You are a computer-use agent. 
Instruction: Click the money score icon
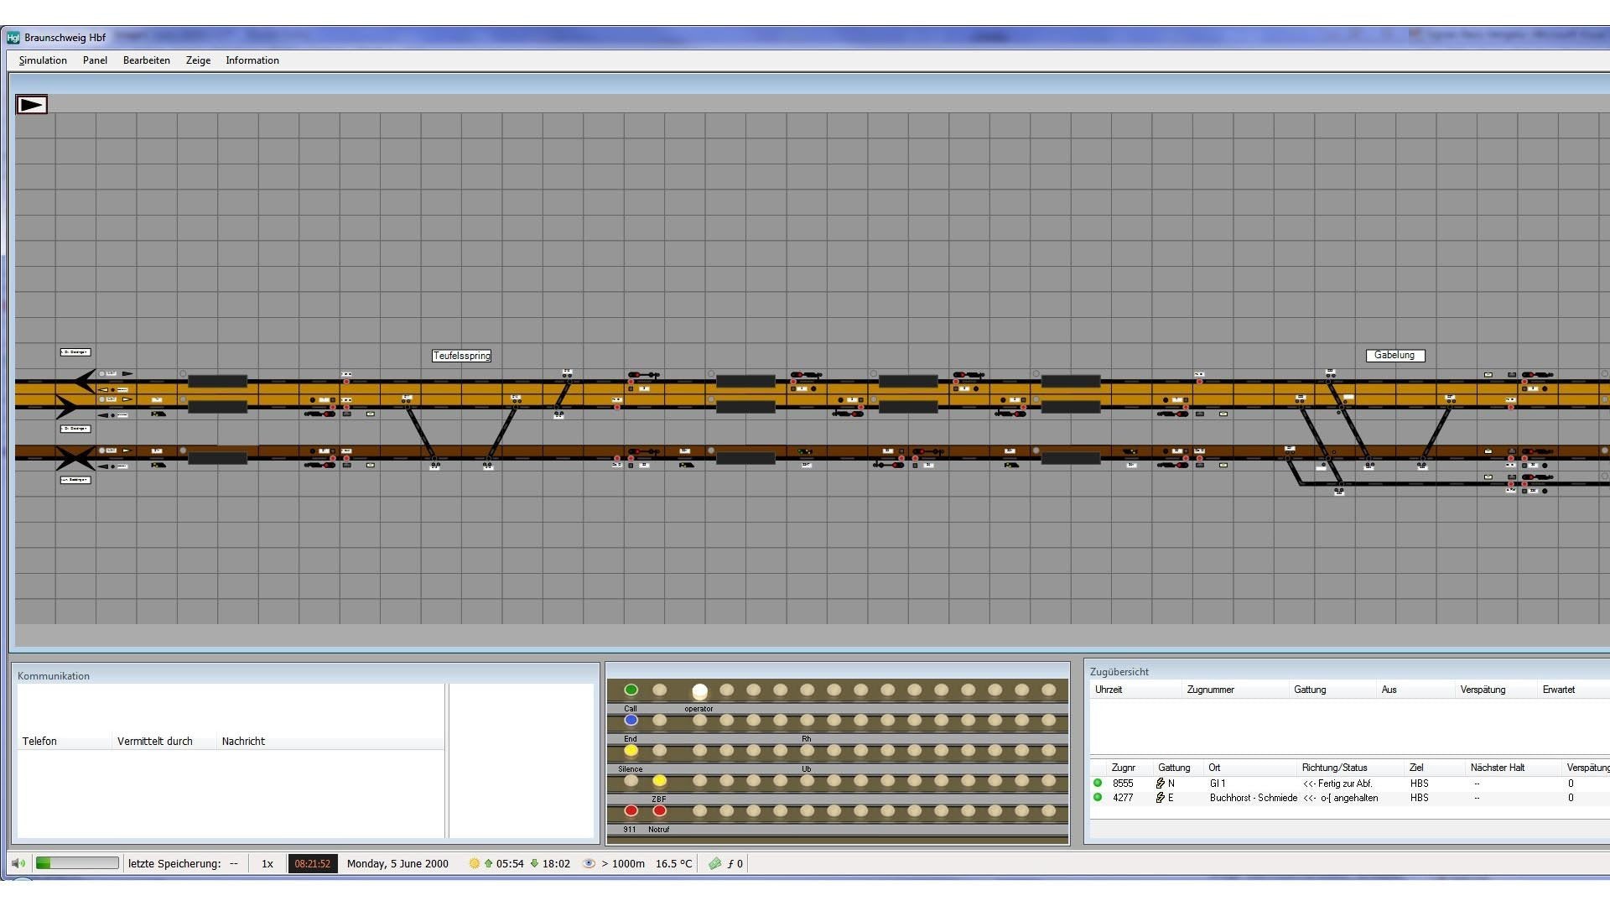[714, 863]
